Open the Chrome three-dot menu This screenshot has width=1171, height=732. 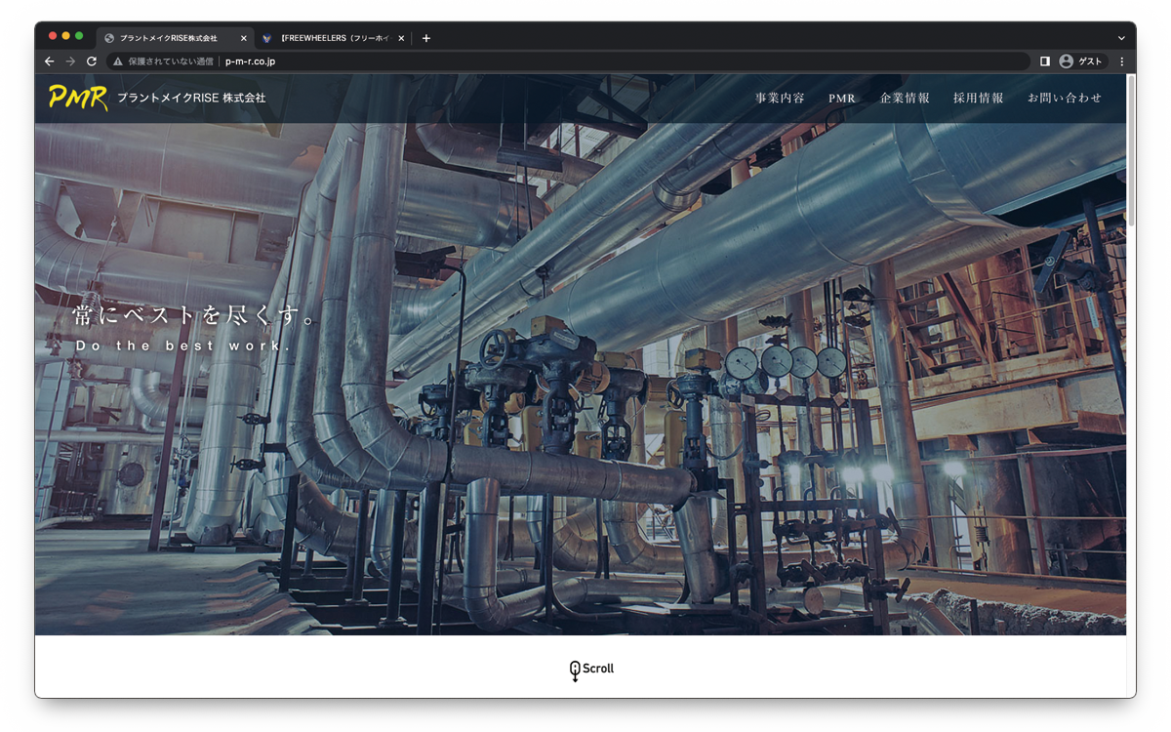coord(1121,61)
